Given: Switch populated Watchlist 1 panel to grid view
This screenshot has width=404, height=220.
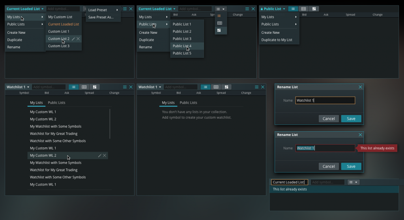Looking at the screenshot, I should pyautogui.click(x=84, y=87).
